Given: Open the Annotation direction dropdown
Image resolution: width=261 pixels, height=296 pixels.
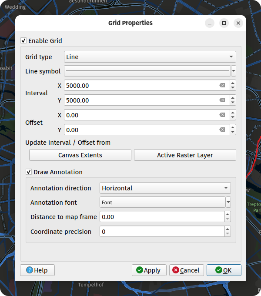Looking at the screenshot, I should point(165,188).
